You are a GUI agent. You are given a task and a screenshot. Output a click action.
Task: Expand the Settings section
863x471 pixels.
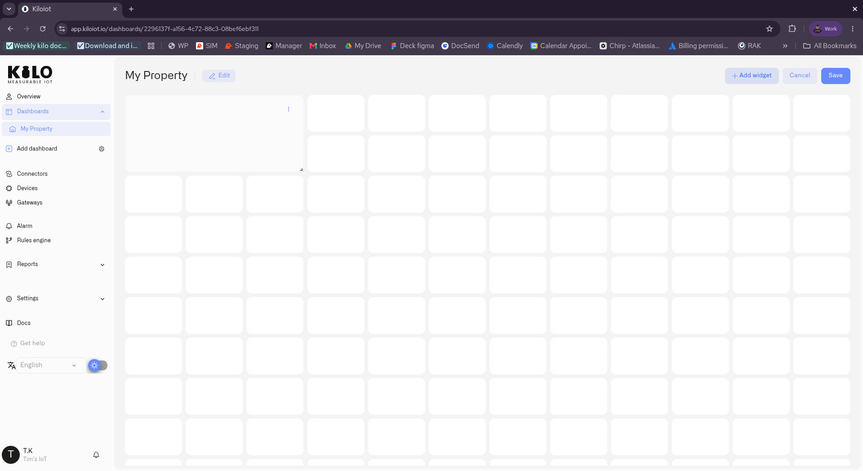coord(56,298)
